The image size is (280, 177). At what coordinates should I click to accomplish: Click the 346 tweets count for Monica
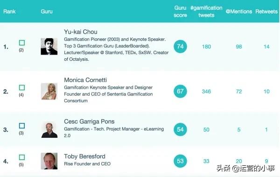point(206,92)
